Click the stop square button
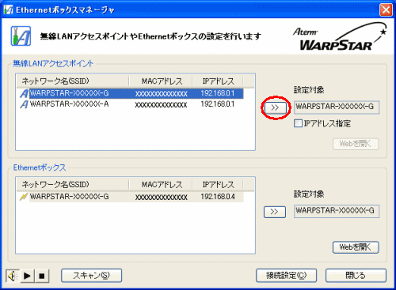The height and width of the screenshot is (290, 396). [42, 276]
